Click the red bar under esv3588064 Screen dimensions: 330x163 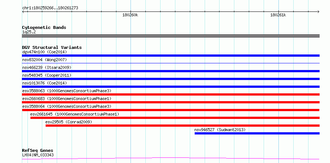171,110
